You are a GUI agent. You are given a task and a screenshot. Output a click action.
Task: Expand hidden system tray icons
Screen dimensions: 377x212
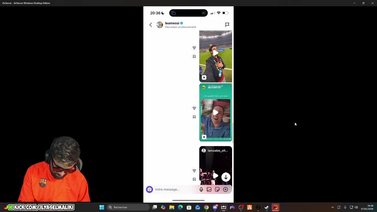click(333, 207)
